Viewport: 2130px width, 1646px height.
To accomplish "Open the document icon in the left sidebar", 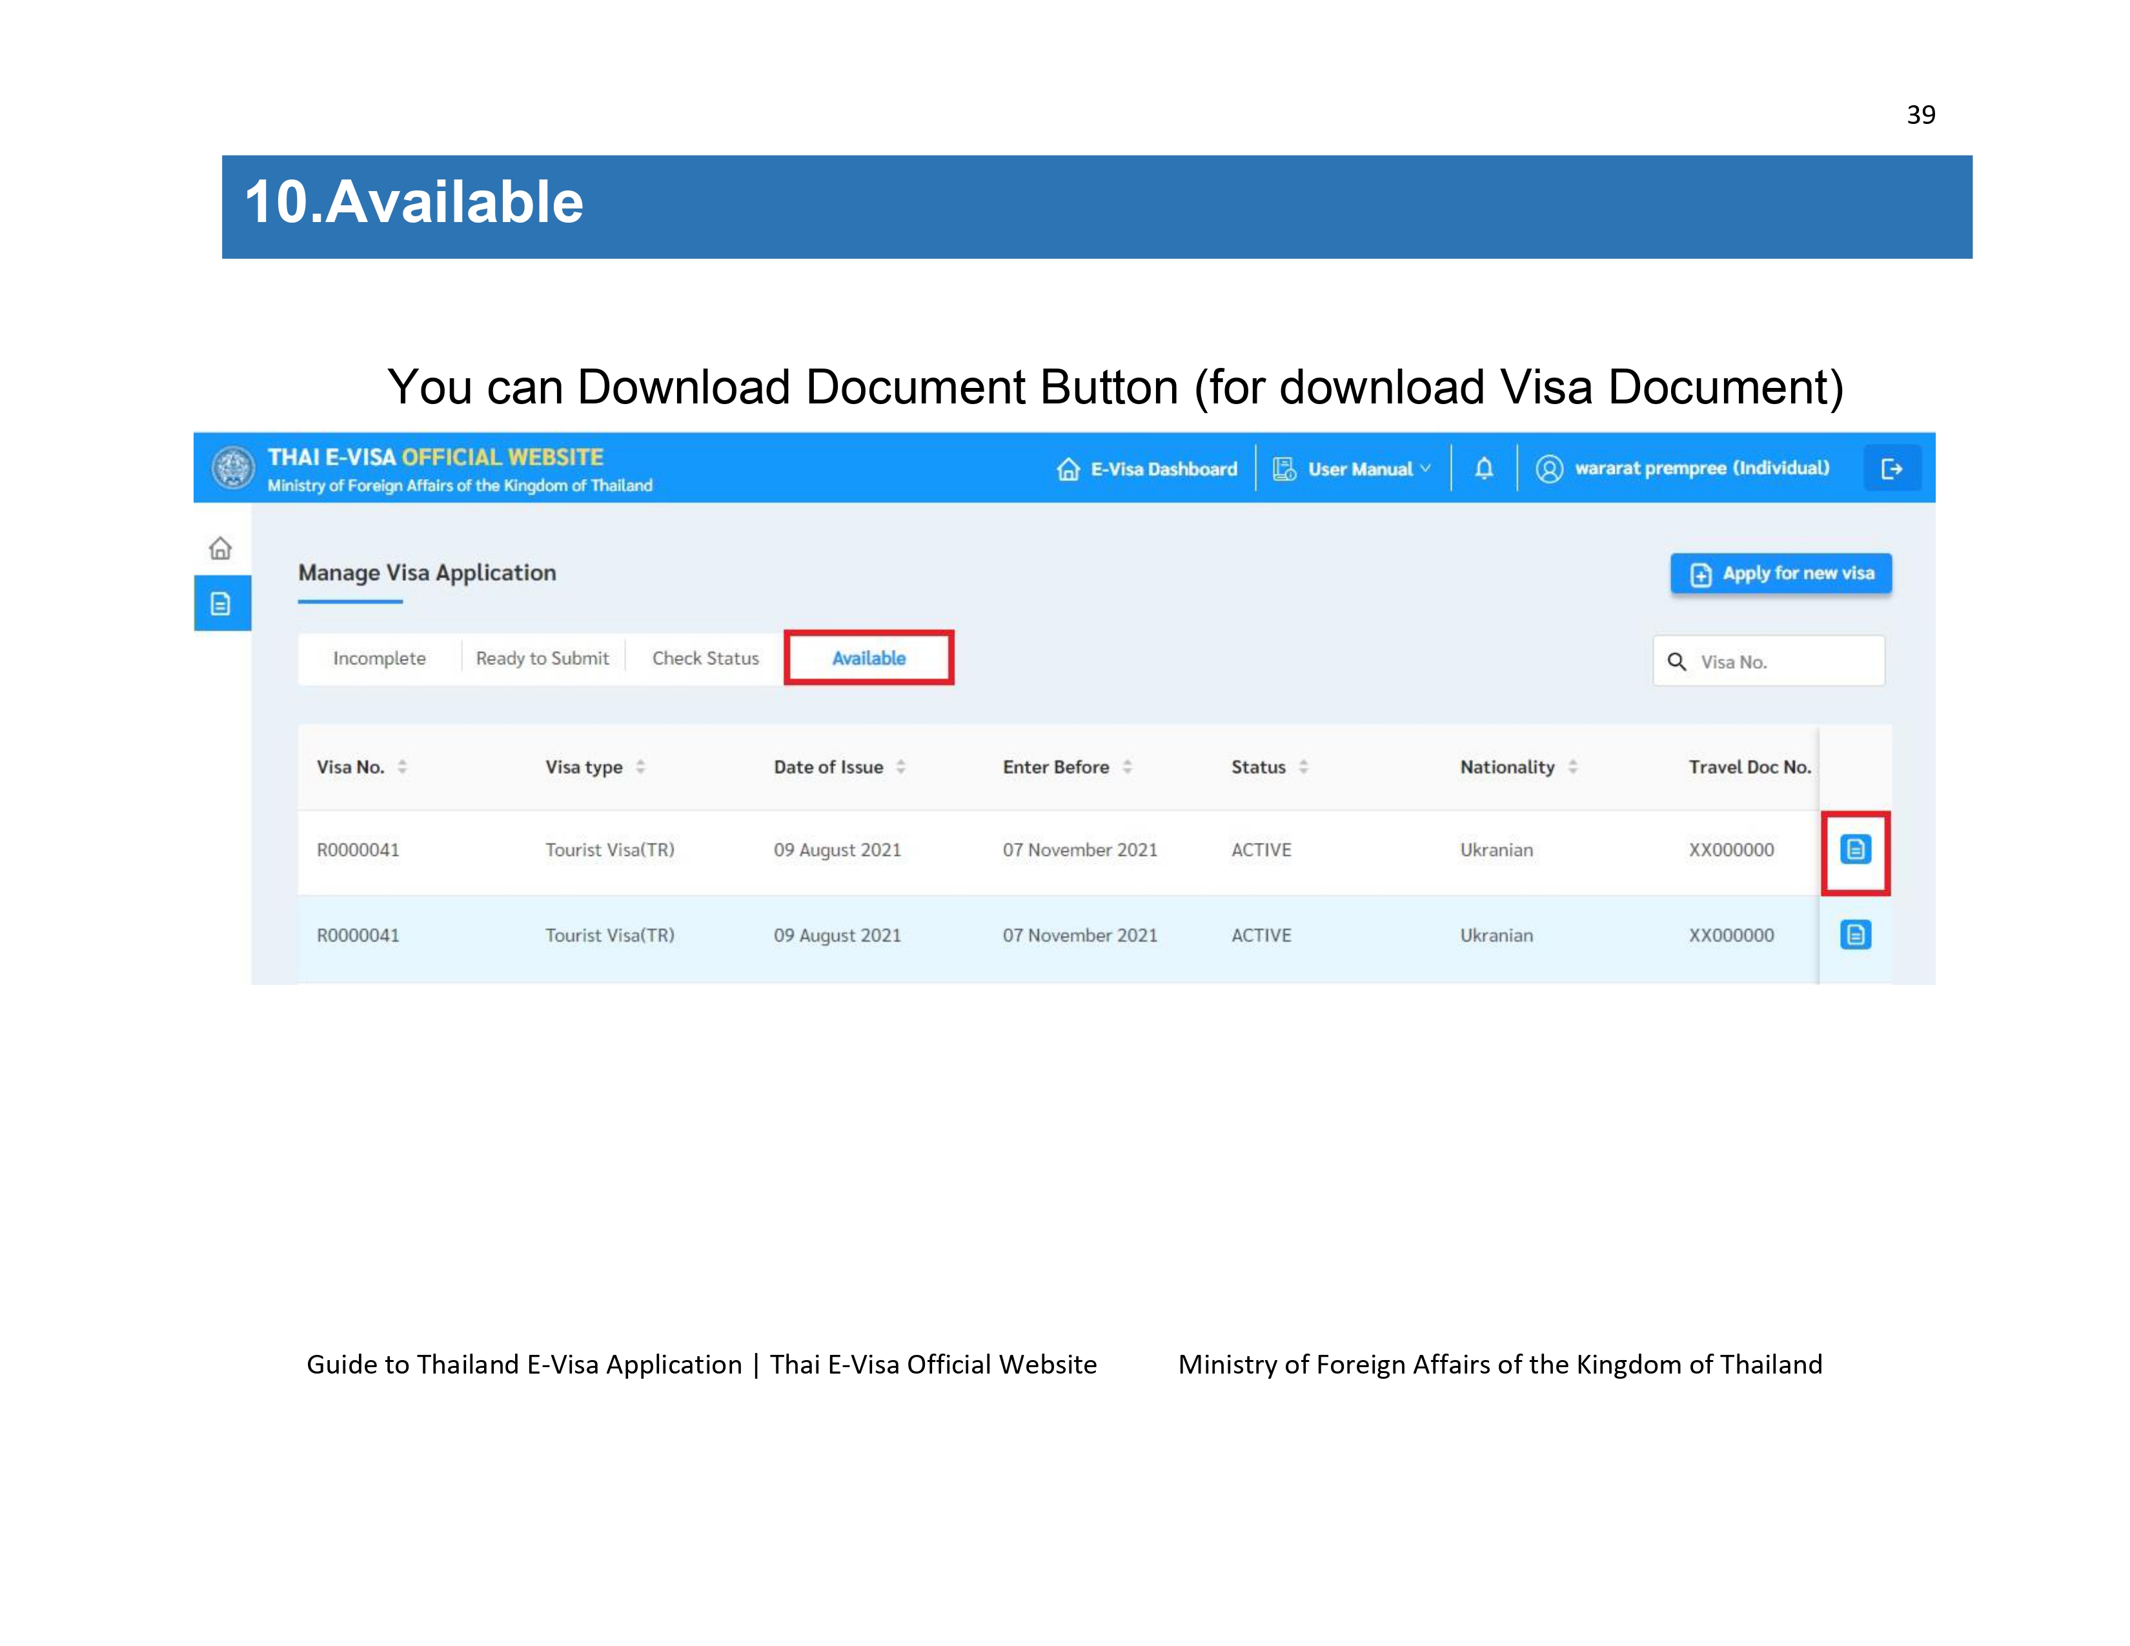I will 221,604.
